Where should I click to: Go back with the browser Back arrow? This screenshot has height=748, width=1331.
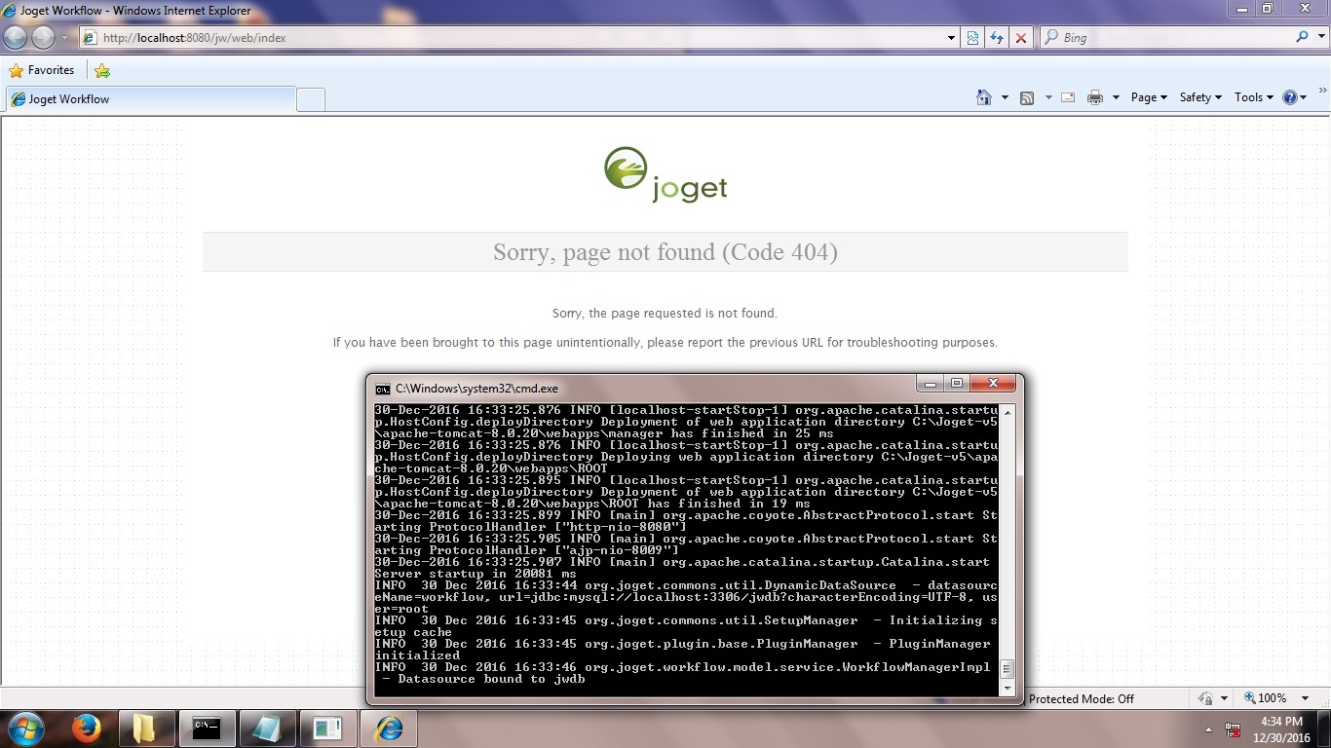point(16,37)
